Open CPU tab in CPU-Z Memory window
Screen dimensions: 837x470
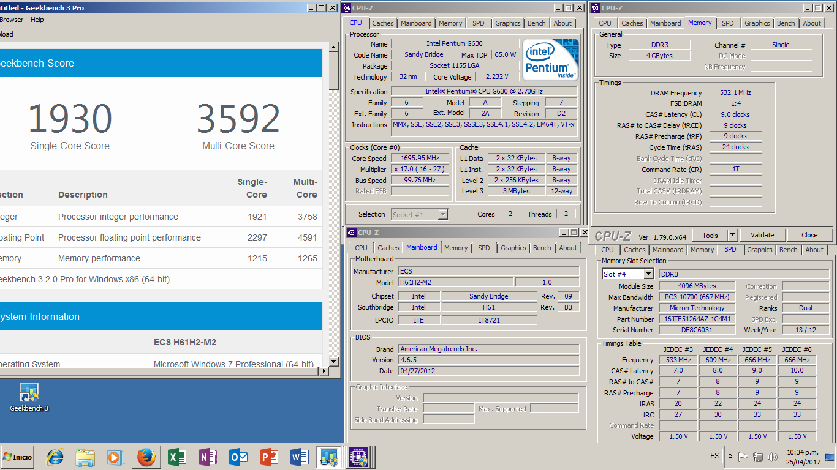click(605, 23)
